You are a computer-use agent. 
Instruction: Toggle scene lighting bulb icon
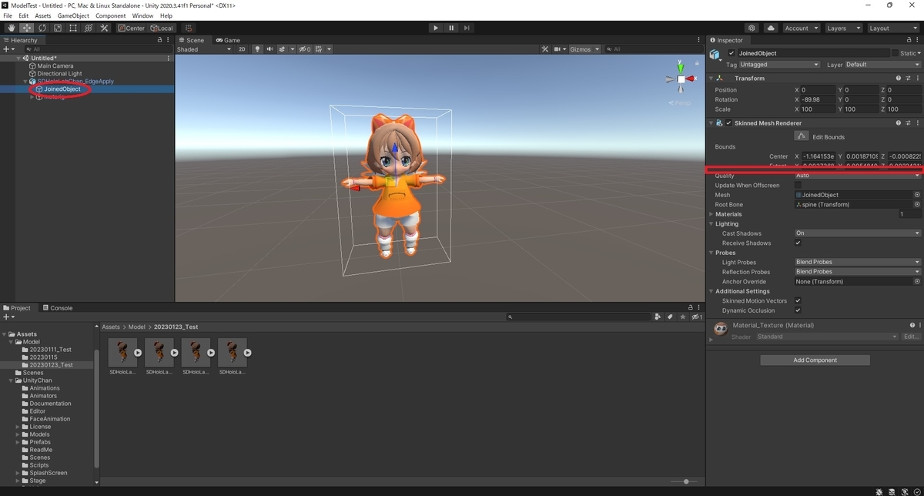[257, 49]
